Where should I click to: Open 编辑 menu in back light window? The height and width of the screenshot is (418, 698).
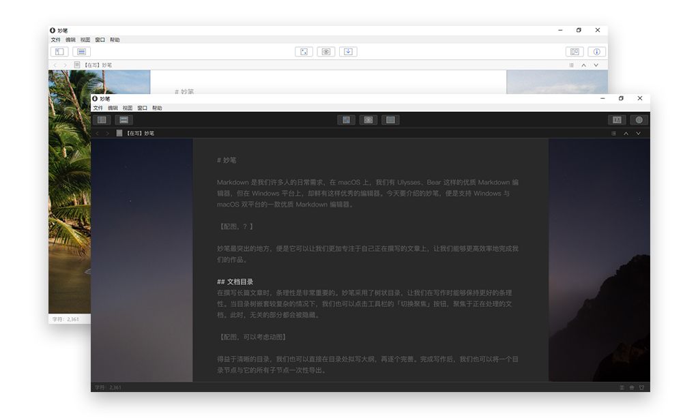click(x=70, y=40)
